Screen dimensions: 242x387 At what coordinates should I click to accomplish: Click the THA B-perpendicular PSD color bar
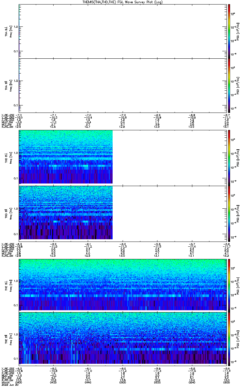(x=229, y=31)
